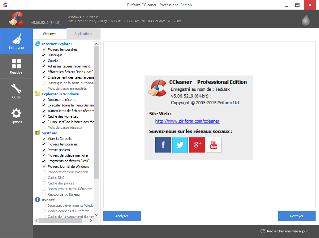Enable Cache des polices checkbox
The height and width of the screenshot is (238, 319).
(44, 183)
